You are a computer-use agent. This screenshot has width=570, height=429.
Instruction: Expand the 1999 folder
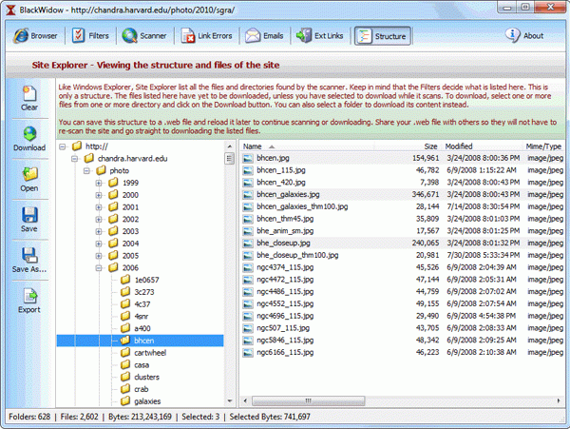99,183
